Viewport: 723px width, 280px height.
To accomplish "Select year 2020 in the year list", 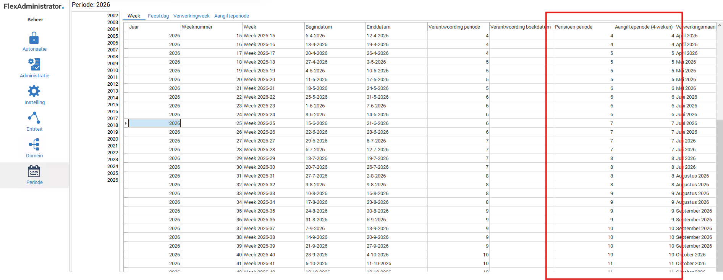I will [113, 139].
